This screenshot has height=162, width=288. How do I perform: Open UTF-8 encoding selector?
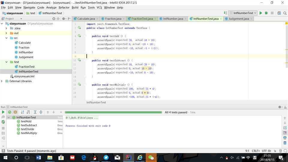click(x=266, y=151)
